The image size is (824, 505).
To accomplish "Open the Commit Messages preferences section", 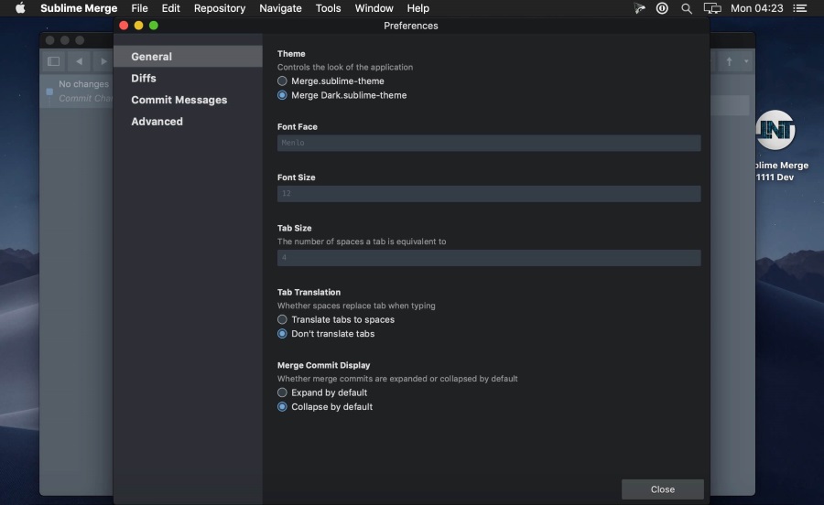I will tap(188, 100).
